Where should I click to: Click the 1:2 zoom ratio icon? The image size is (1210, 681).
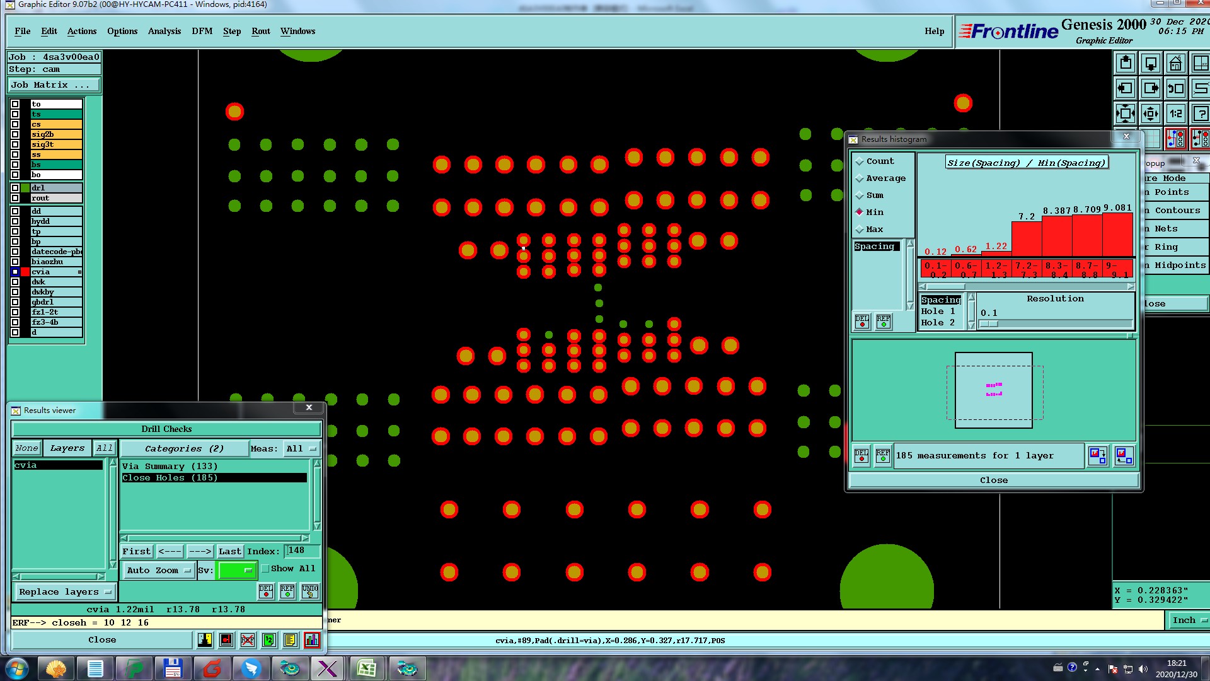point(1175,114)
